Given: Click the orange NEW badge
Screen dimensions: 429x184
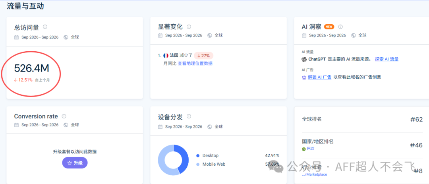Looking at the screenshot, I should [329, 27].
